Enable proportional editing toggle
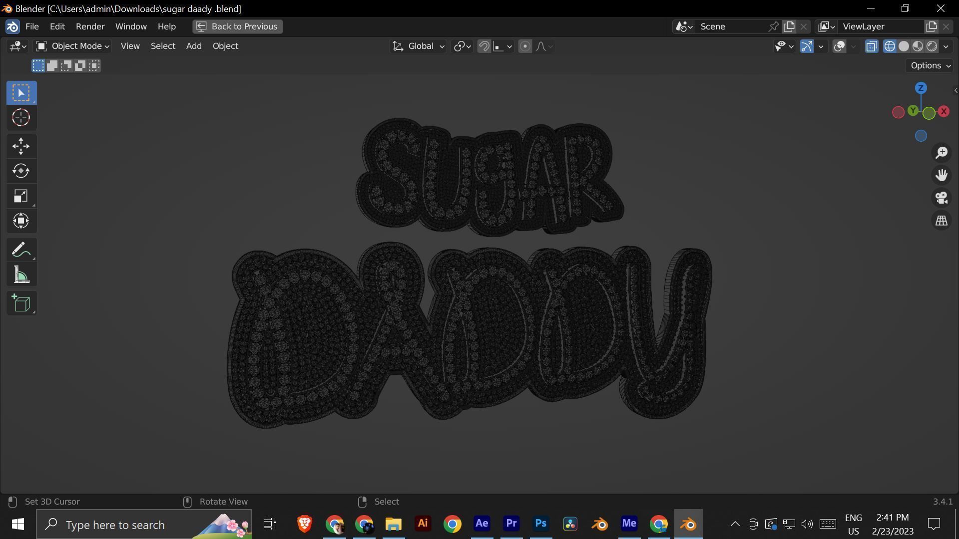Screen dimensions: 959x539 click(x=525, y=46)
